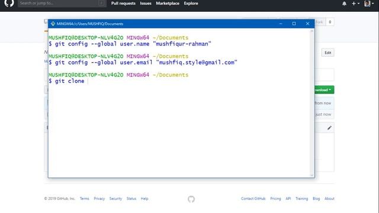The image size is (379, 213).
Task: Open the Pull requests page
Action: (x=123, y=4)
